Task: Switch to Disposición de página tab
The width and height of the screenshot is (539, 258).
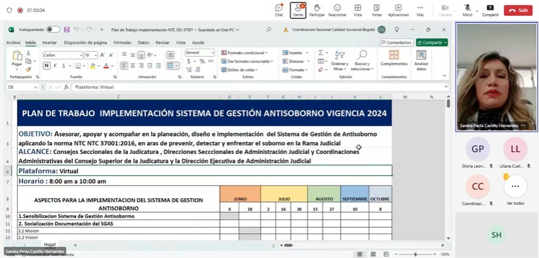Action: (85, 43)
